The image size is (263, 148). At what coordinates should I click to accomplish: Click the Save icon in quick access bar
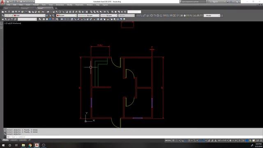click(14, 2)
